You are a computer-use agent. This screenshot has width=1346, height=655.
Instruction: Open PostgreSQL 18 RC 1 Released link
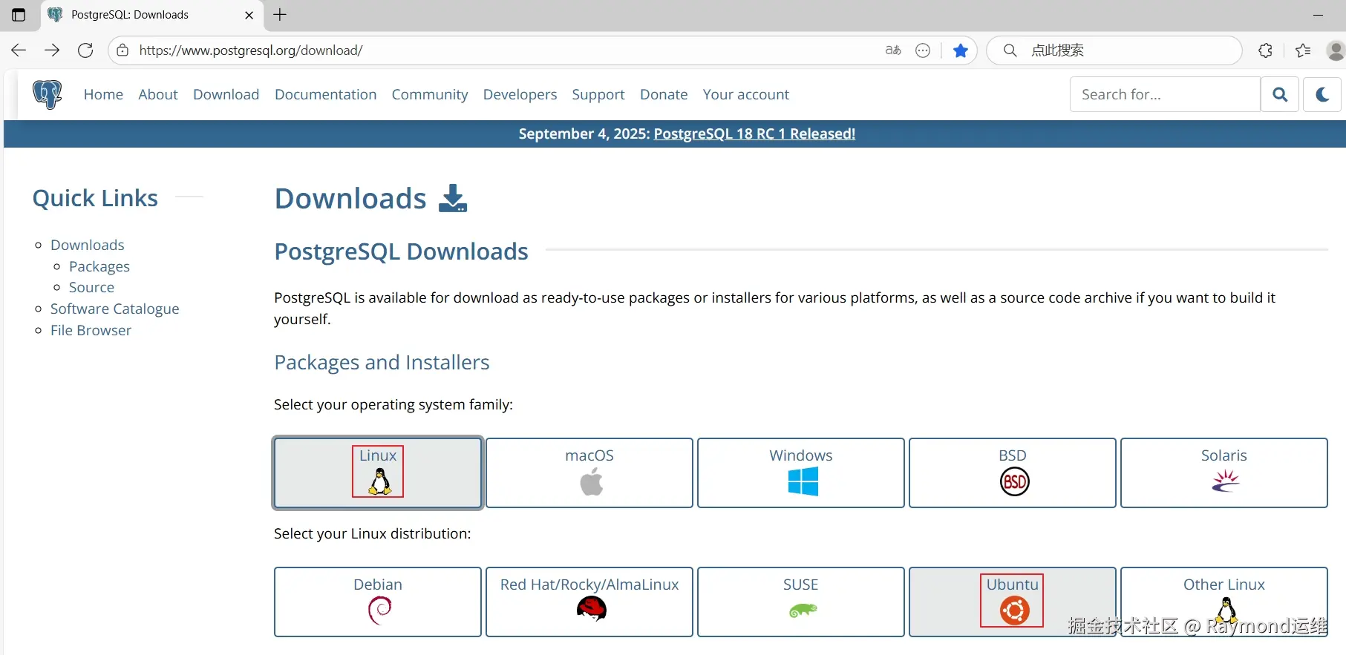pos(754,134)
